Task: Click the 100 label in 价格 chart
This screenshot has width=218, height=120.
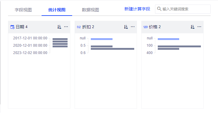Action: (x=150, y=45)
